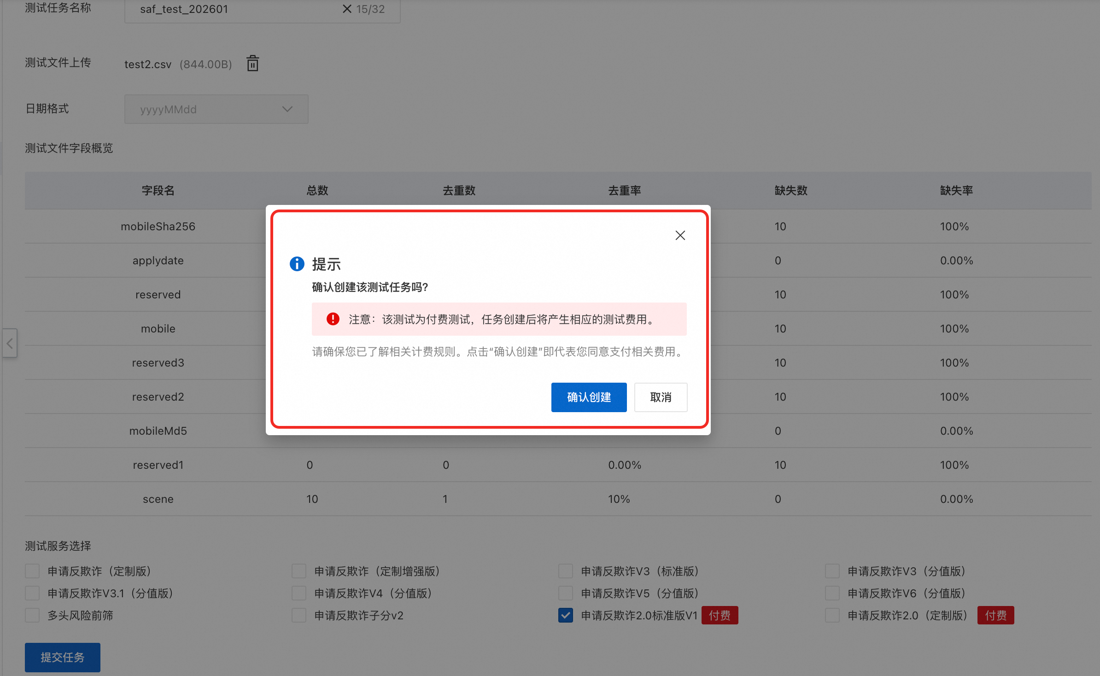Click the red warning exclamation icon
Image resolution: width=1100 pixels, height=676 pixels.
(333, 319)
